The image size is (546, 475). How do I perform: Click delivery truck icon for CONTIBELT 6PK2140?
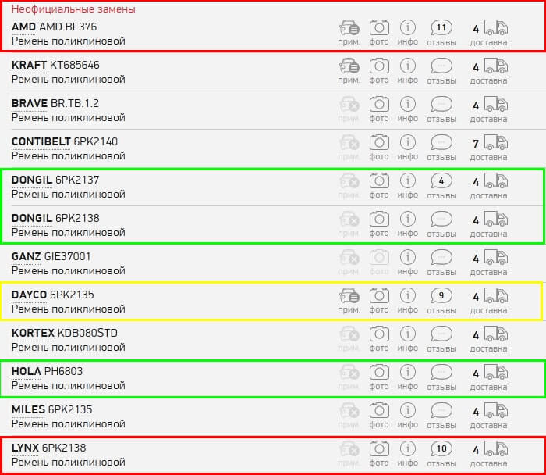[495, 143]
